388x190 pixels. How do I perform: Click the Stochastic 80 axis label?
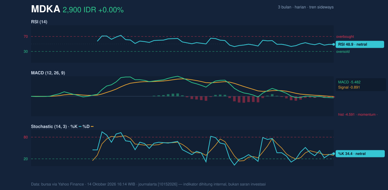(x=26, y=137)
